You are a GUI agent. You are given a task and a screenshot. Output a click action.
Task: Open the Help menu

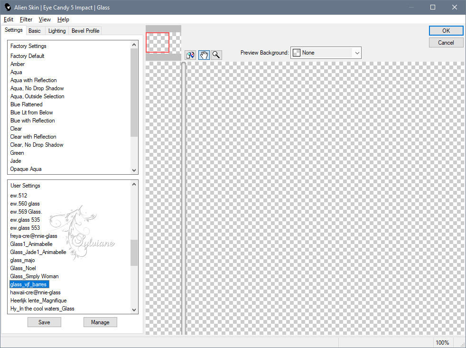coord(63,19)
